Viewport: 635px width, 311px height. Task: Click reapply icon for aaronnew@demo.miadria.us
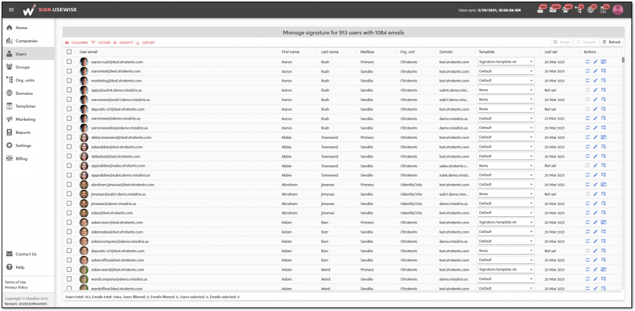pyautogui.click(x=588, y=118)
